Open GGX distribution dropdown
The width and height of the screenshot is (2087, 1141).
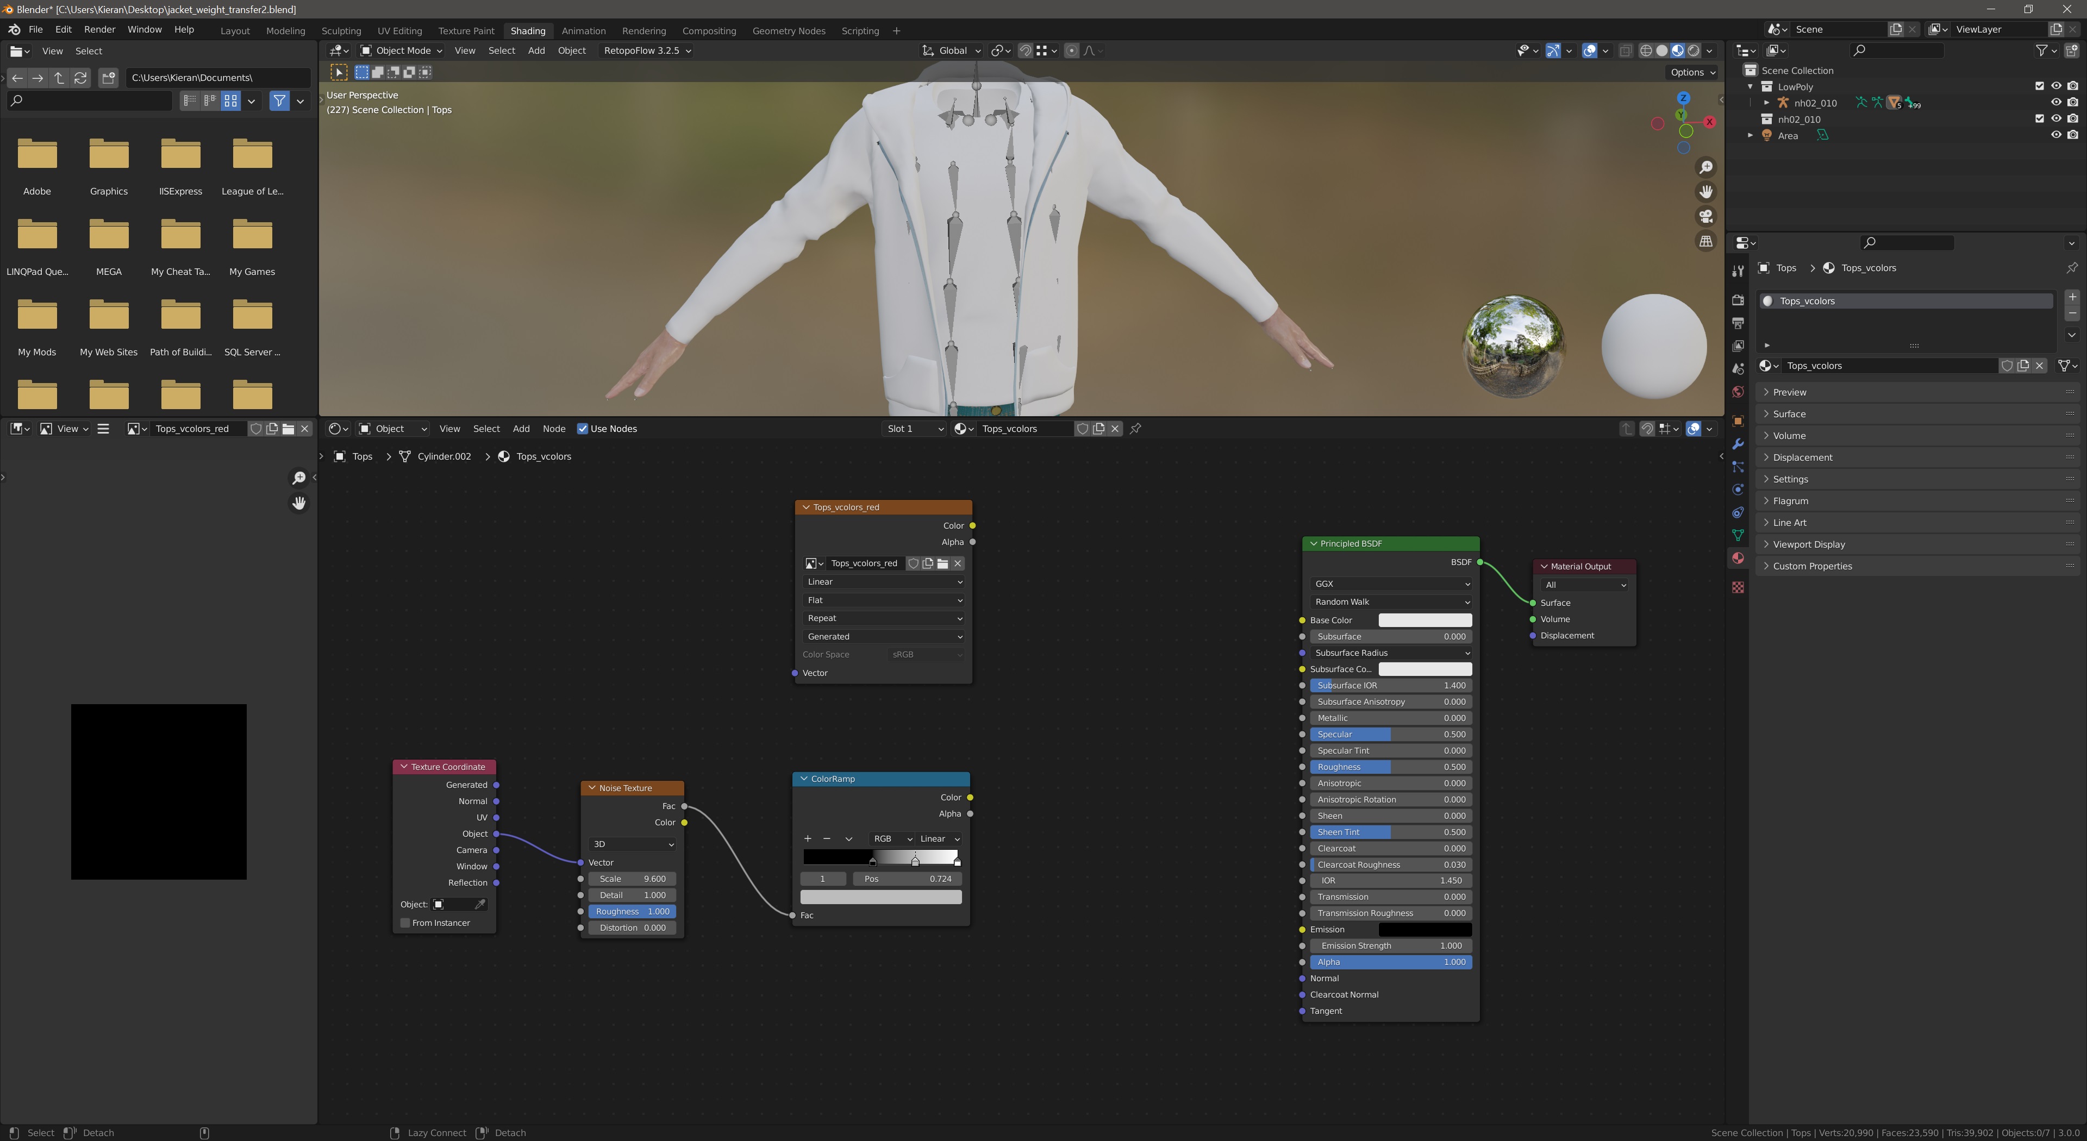[1391, 584]
